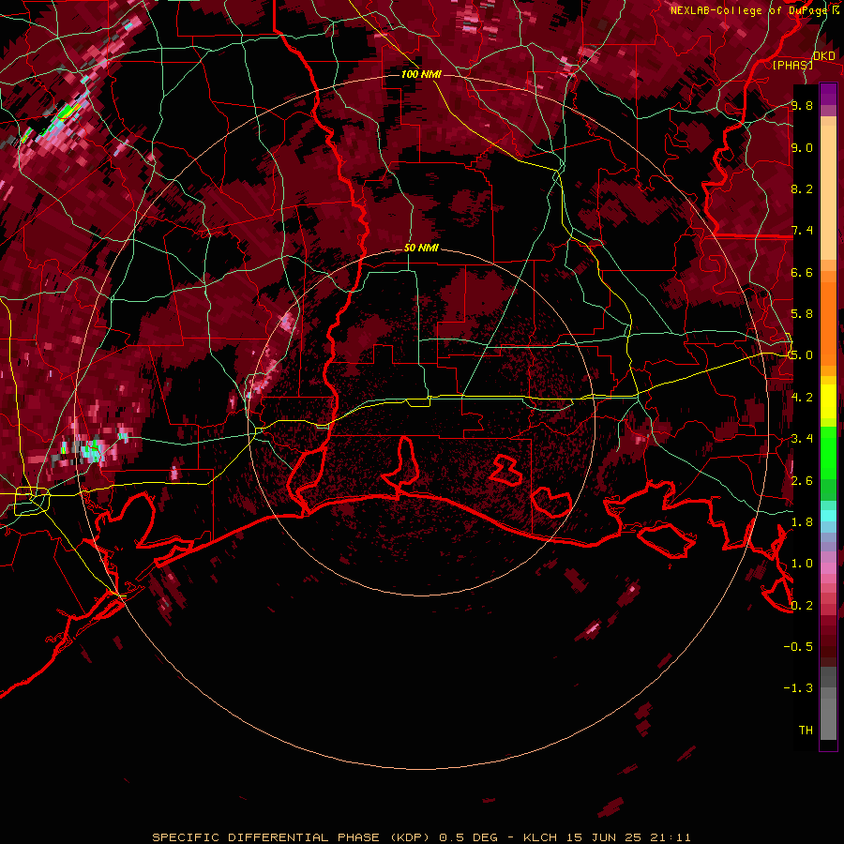Click the 9.0 value on the color scale
This screenshot has width=844, height=844.
[x=802, y=147]
